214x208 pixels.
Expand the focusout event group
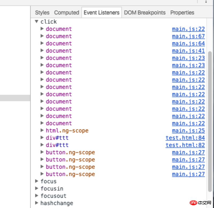pyautogui.click(x=37, y=196)
